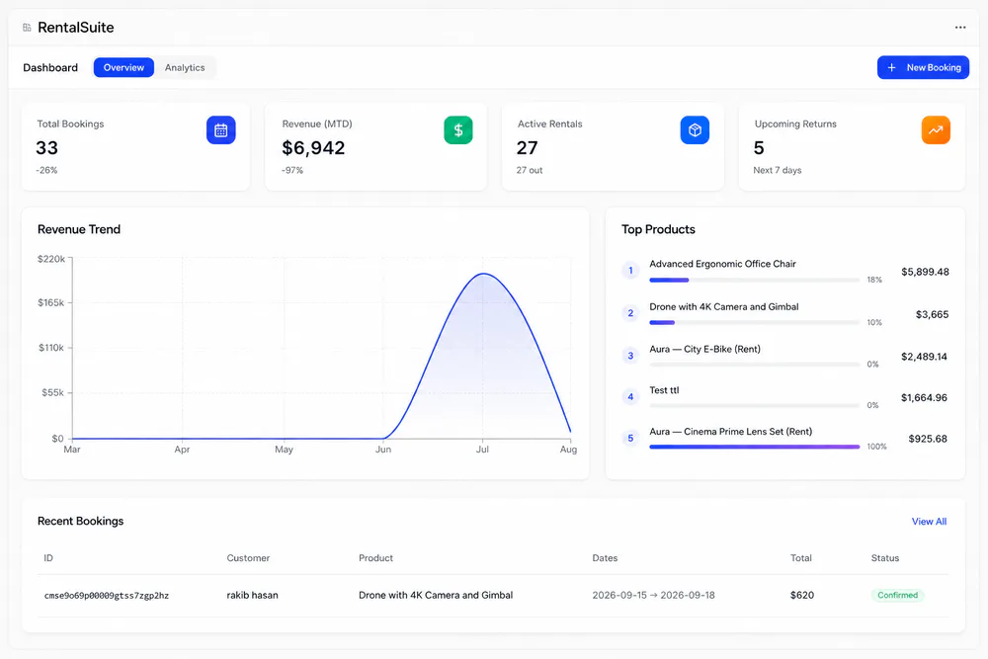Image resolution: width=988 pixels, height=659 pixels.
Task: Click the Product column header
Action: pos(375,558)
